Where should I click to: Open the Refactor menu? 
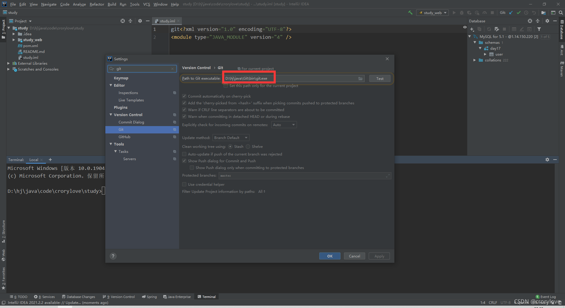[97, 4]
